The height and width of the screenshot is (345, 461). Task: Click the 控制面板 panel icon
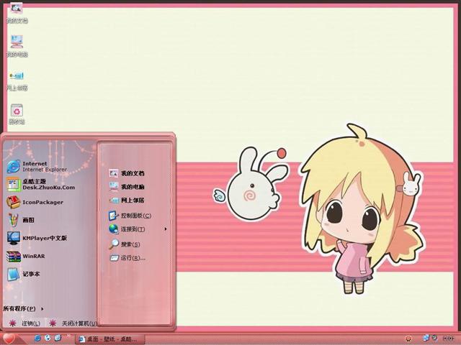[114, 216]
